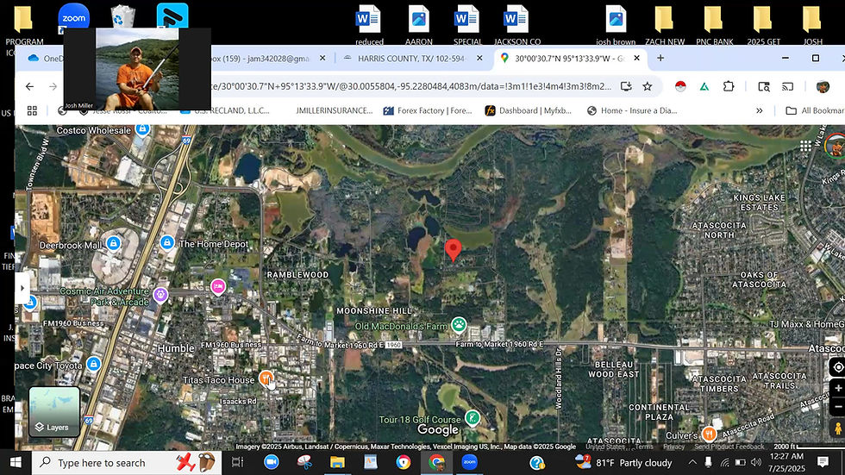Viewport: 845px width, 475px height.
Task: Click The Home Depot shopping pin
Action: point(167,243)
